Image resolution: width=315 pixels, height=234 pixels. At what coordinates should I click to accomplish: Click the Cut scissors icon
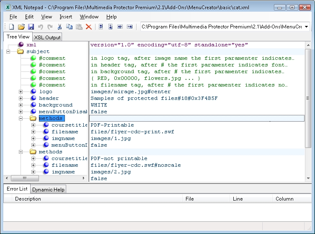point(59,27)
